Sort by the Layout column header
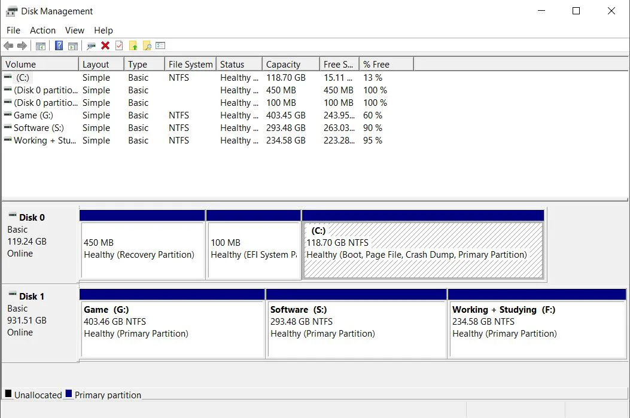 tap(101, 64)
